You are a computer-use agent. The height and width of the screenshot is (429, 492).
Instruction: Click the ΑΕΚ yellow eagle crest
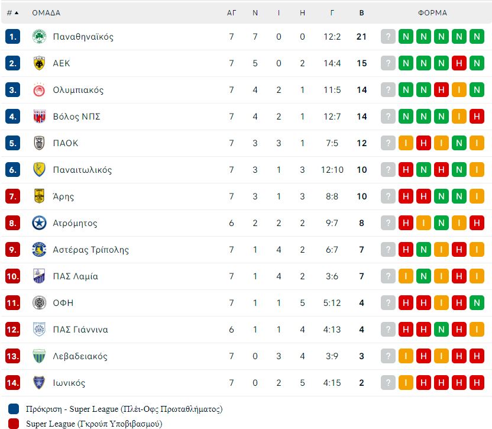(39, 63)
